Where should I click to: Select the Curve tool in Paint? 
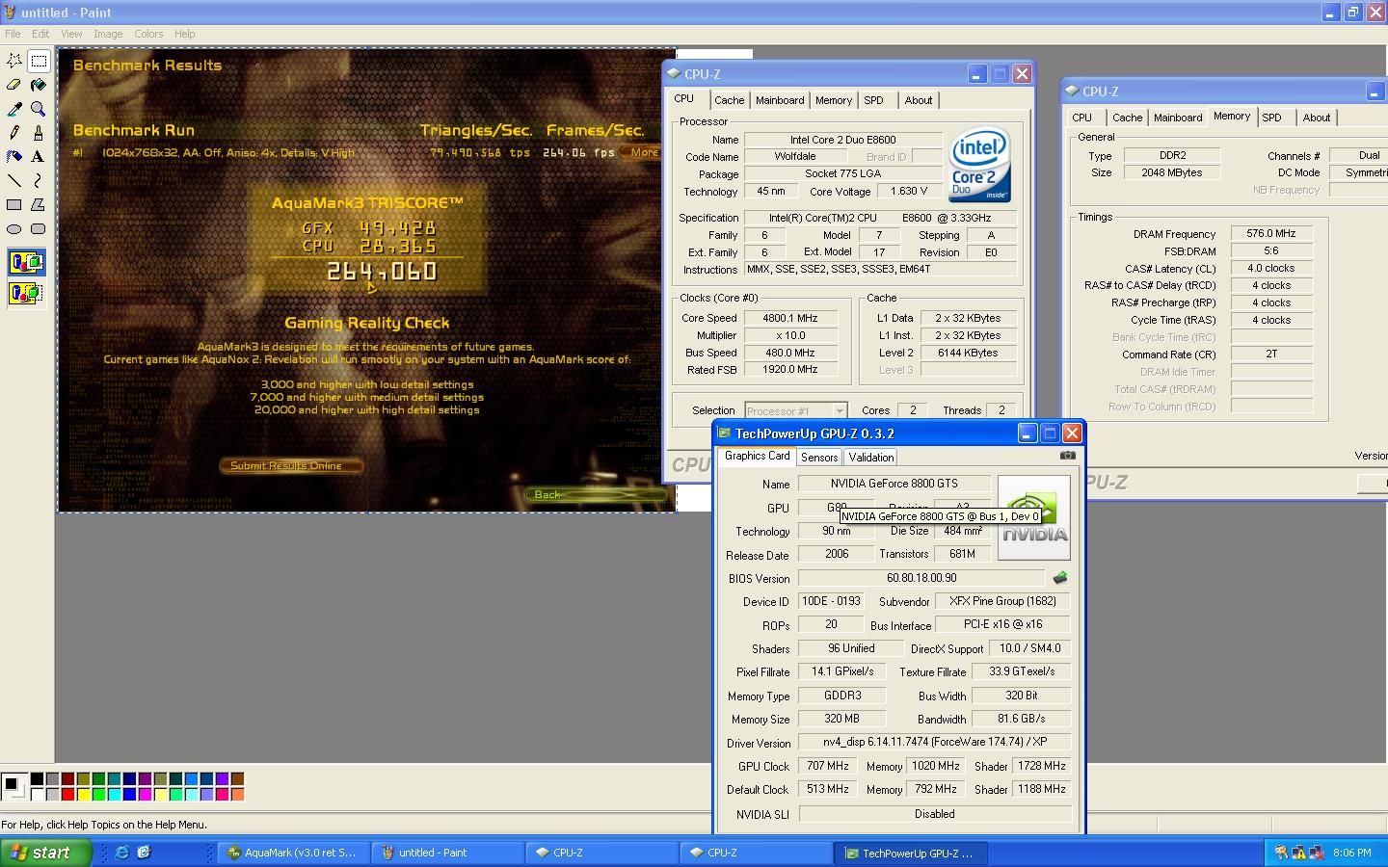(39, 180)
